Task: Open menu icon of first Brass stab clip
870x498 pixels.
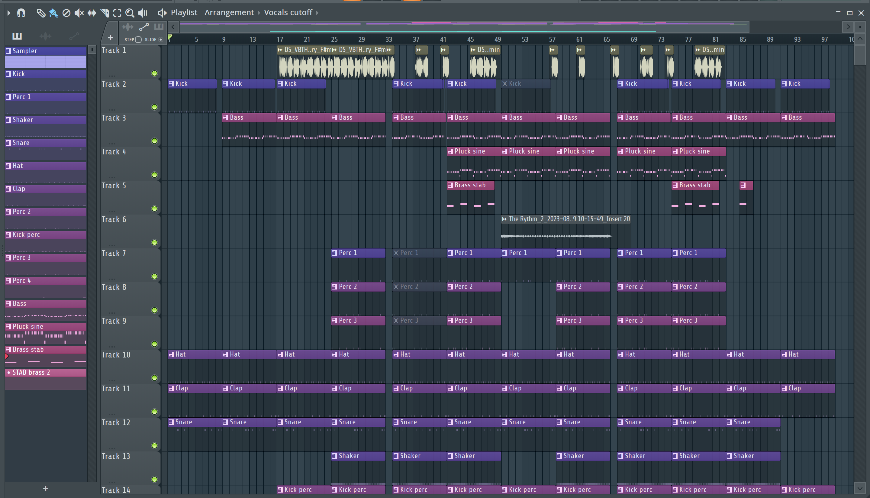Action: click(x=450, y=185)
